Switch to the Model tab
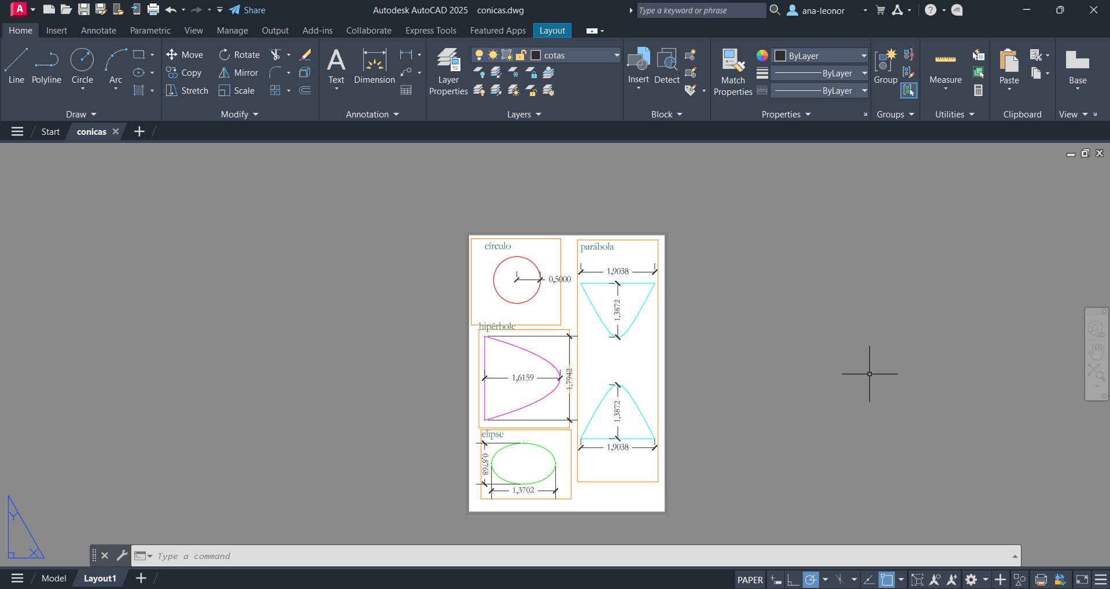 click(x=54, y=579)
